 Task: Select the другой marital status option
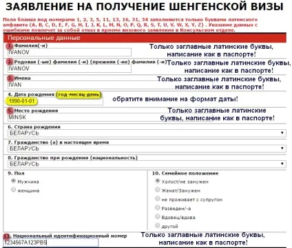tap(157, 225)
